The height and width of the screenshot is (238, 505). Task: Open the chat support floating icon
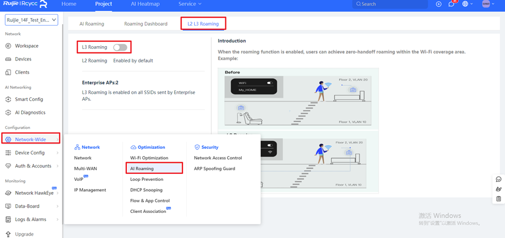(x=499, y=179)
